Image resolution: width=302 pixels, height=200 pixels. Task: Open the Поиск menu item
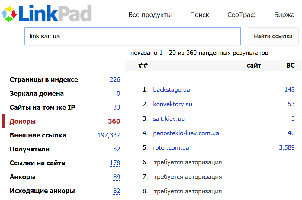coord(200,15)
